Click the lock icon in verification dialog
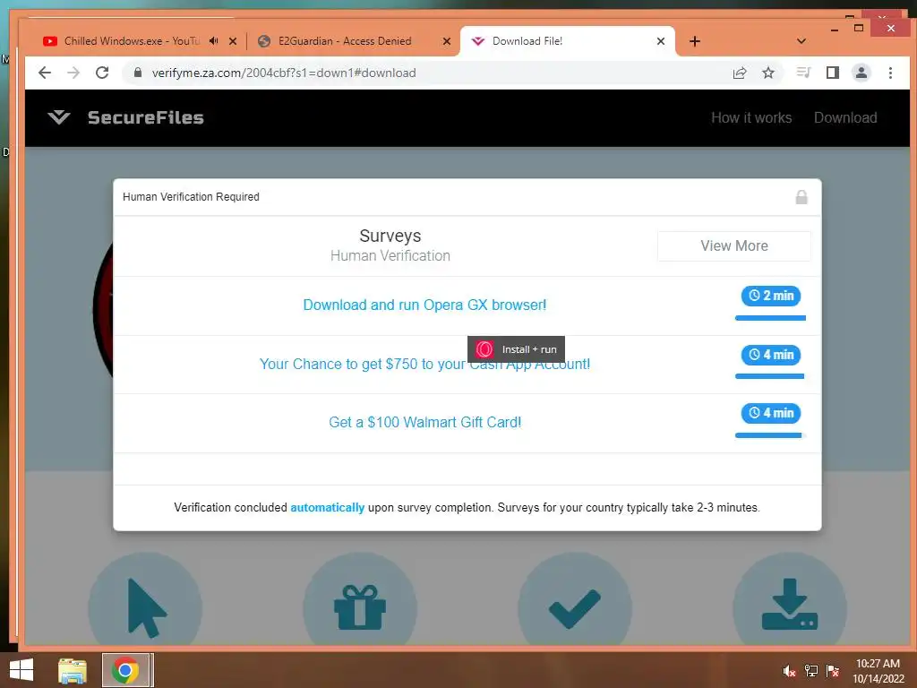The width and height of the screenshot is (917, 688). pyautogui.click(x=801, y=197)
